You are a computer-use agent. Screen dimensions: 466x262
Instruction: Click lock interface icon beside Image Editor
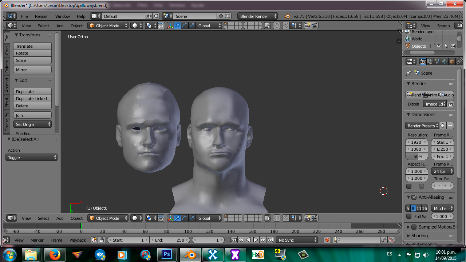point(450,104)
